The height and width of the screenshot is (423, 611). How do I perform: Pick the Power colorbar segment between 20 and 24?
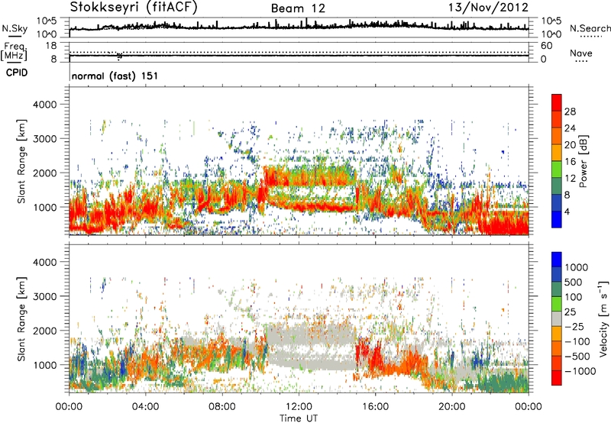[557, 136]
